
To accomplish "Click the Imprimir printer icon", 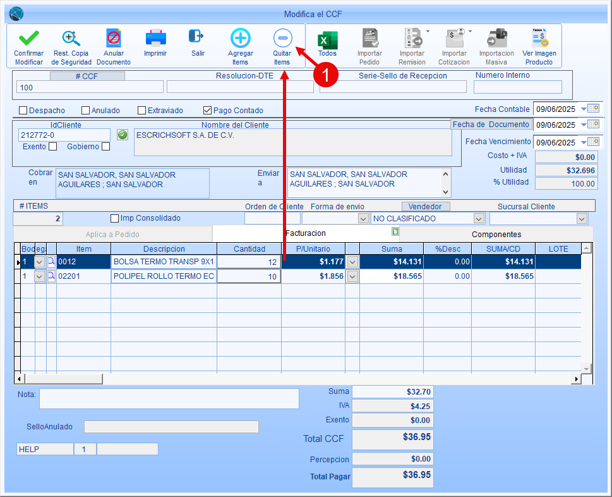I will (x=155, y=39).
